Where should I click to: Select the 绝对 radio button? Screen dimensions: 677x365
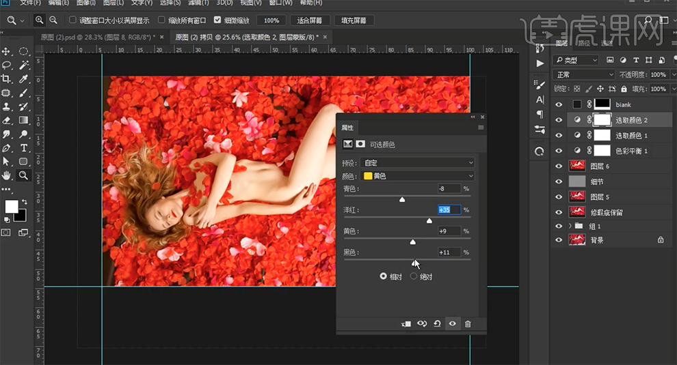click(x=414, y=276)
